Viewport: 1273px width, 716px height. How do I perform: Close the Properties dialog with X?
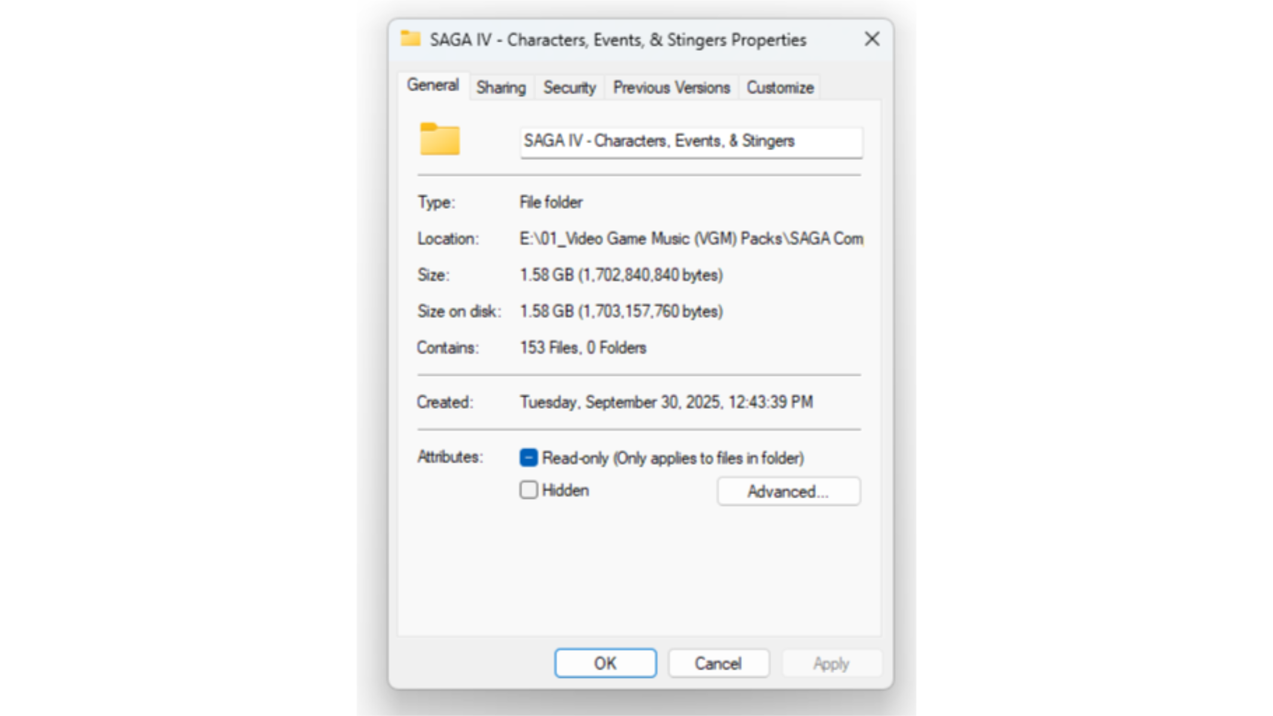click(x=872, y=39)
